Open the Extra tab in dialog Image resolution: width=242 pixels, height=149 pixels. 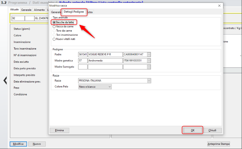(90, 12)
